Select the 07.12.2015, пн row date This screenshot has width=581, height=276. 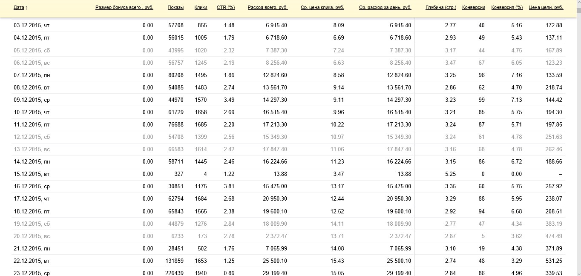point(32,75)
